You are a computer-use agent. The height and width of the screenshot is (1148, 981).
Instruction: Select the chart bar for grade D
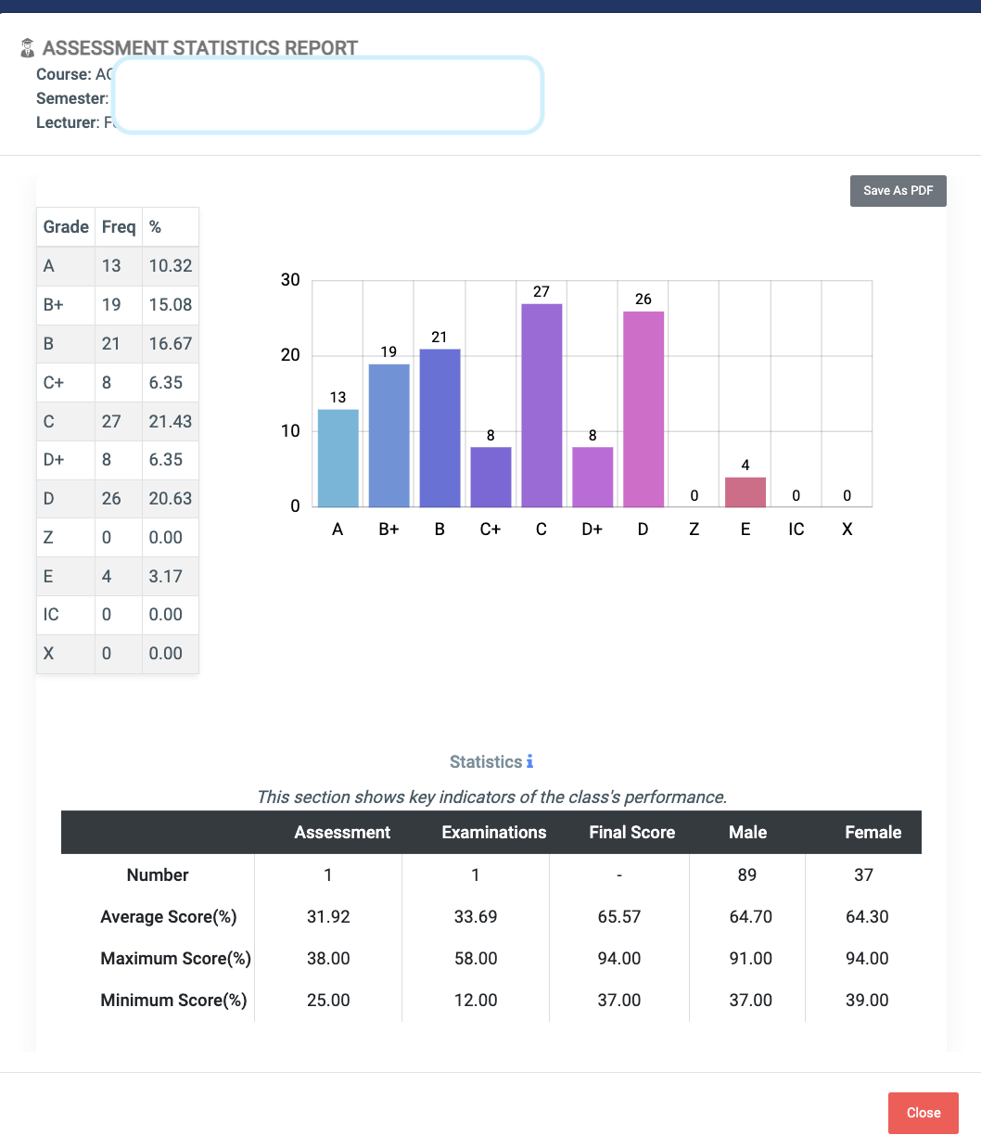pos(643,408)
